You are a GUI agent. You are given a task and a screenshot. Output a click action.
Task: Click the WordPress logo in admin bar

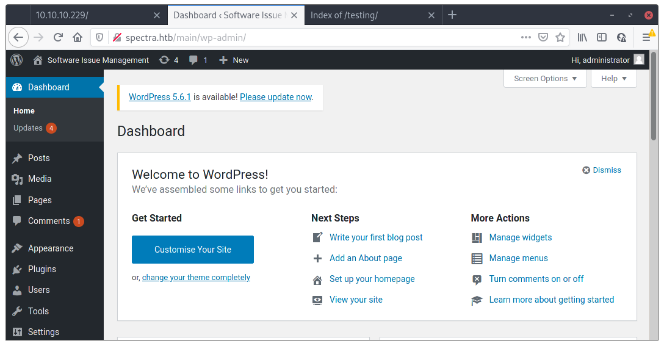click(16, 60)
